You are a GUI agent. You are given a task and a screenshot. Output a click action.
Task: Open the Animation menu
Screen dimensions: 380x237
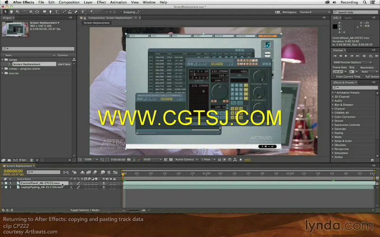point(118,2)
